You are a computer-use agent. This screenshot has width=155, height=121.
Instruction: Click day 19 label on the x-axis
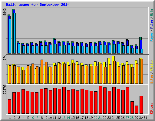click(x=91, y=118)
